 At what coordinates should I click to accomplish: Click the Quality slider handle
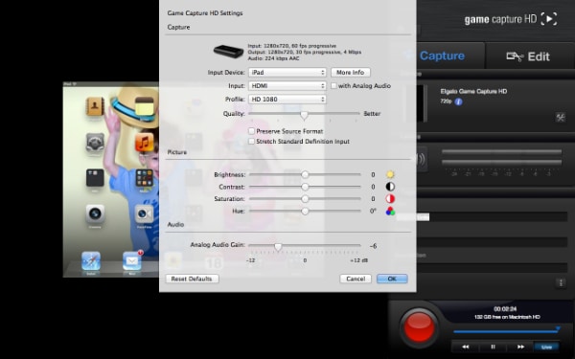(x=304, y=115)
